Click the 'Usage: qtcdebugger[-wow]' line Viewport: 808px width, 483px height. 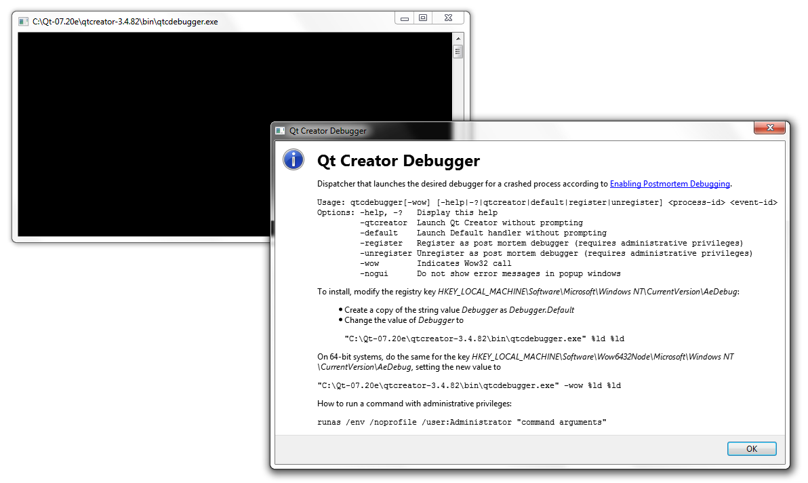point(547,203)
